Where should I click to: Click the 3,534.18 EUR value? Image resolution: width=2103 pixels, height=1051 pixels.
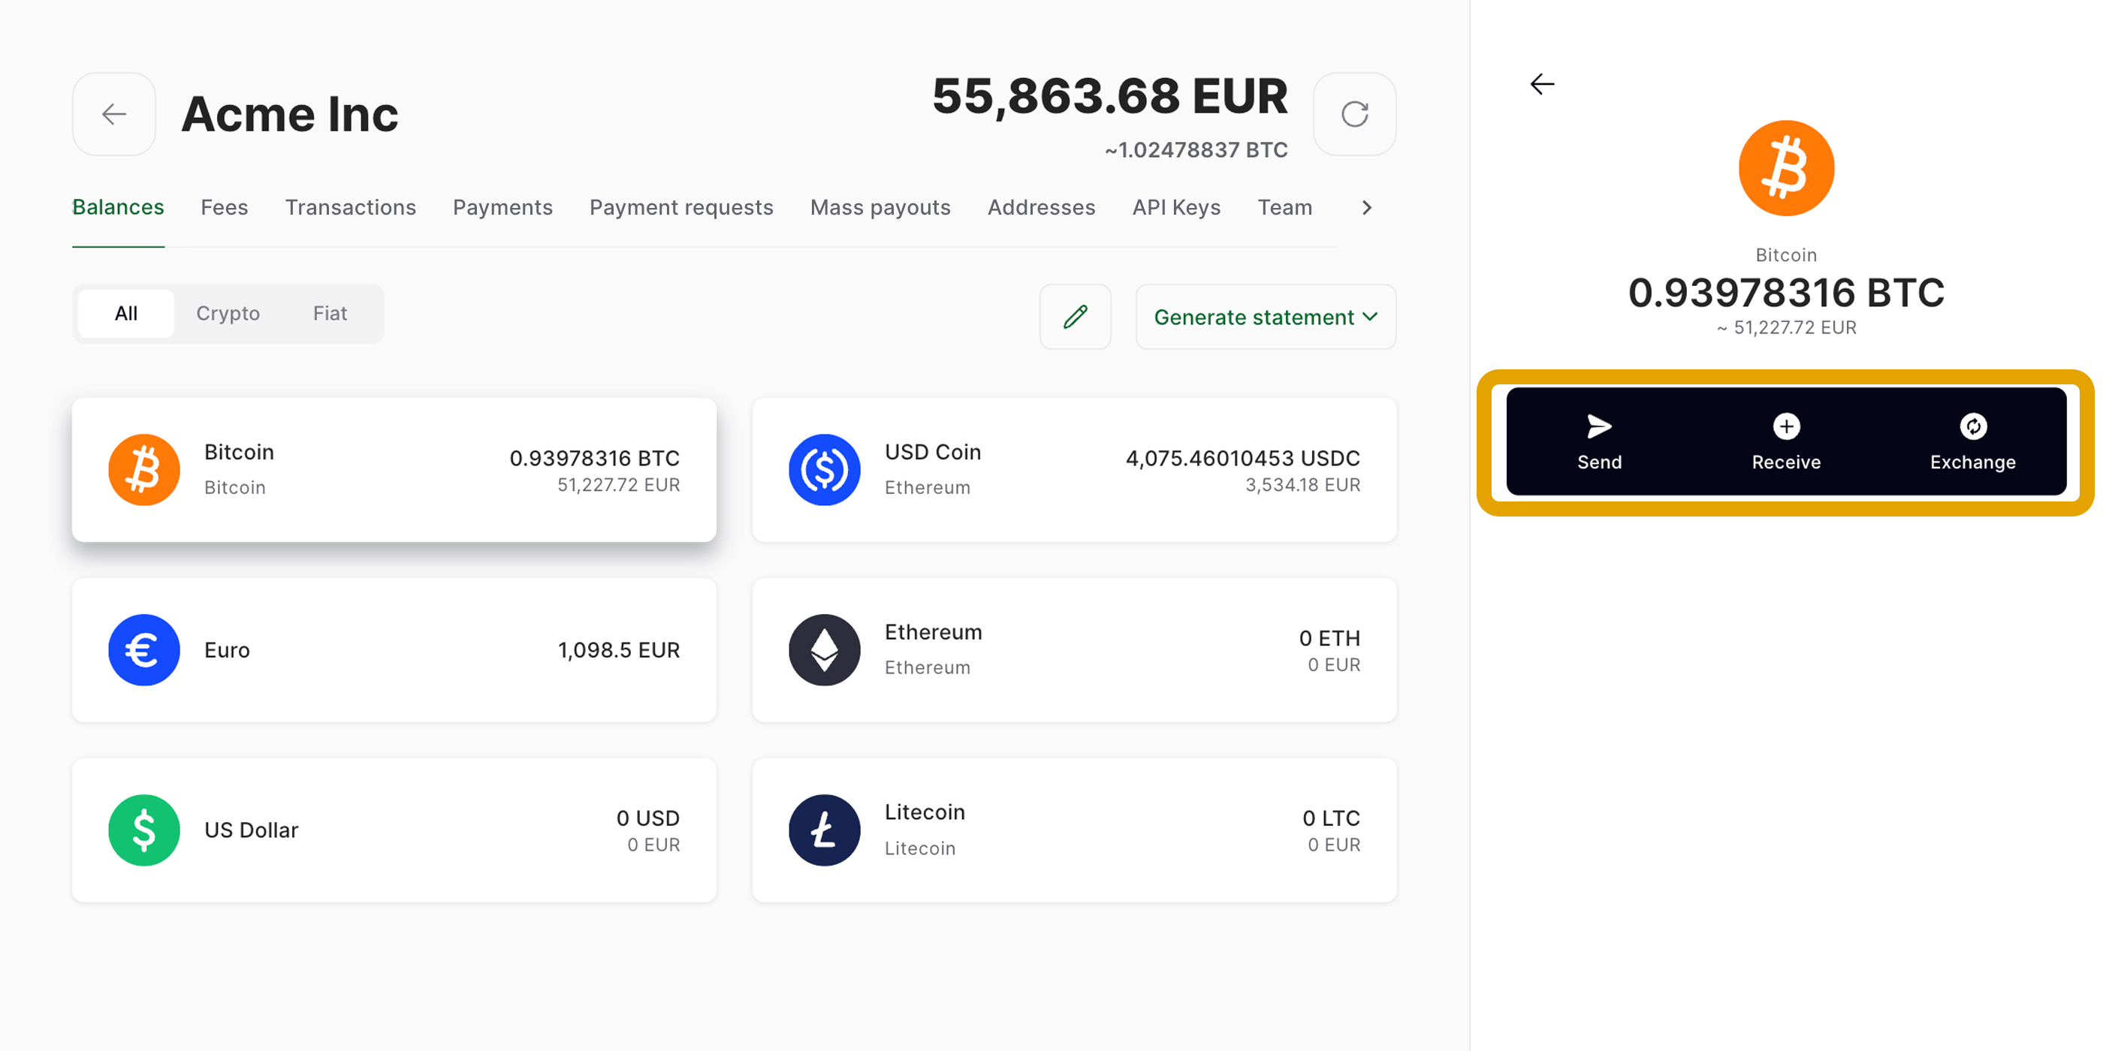point(1302,485)
